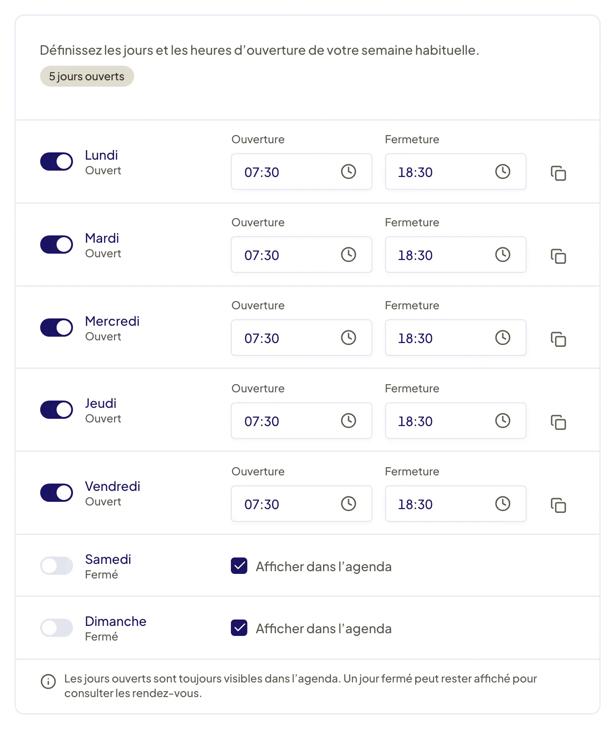Viewport: 616px width, 729px height.
Task: Open clock picker for Mardi Fermeture
Action: pos(503,255)
